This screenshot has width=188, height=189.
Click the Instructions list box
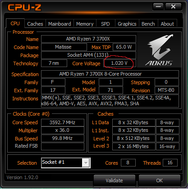[x=110, y=101]
